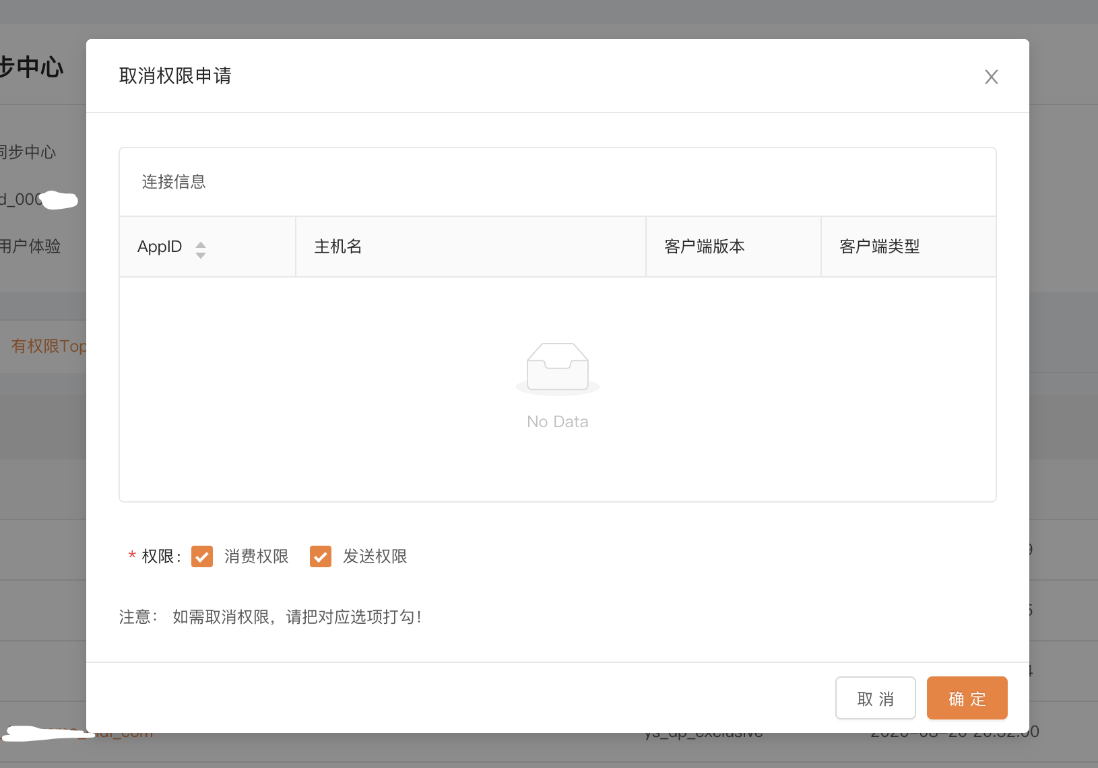Screen dimensions: 1098x768
Task: Select the 客户端类型 column header
Action: 880,247
